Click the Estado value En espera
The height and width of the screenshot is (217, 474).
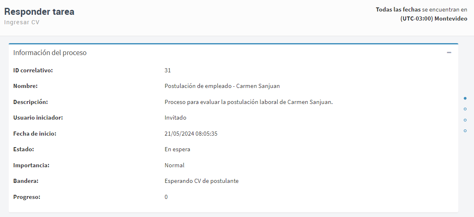pos(177,150)
